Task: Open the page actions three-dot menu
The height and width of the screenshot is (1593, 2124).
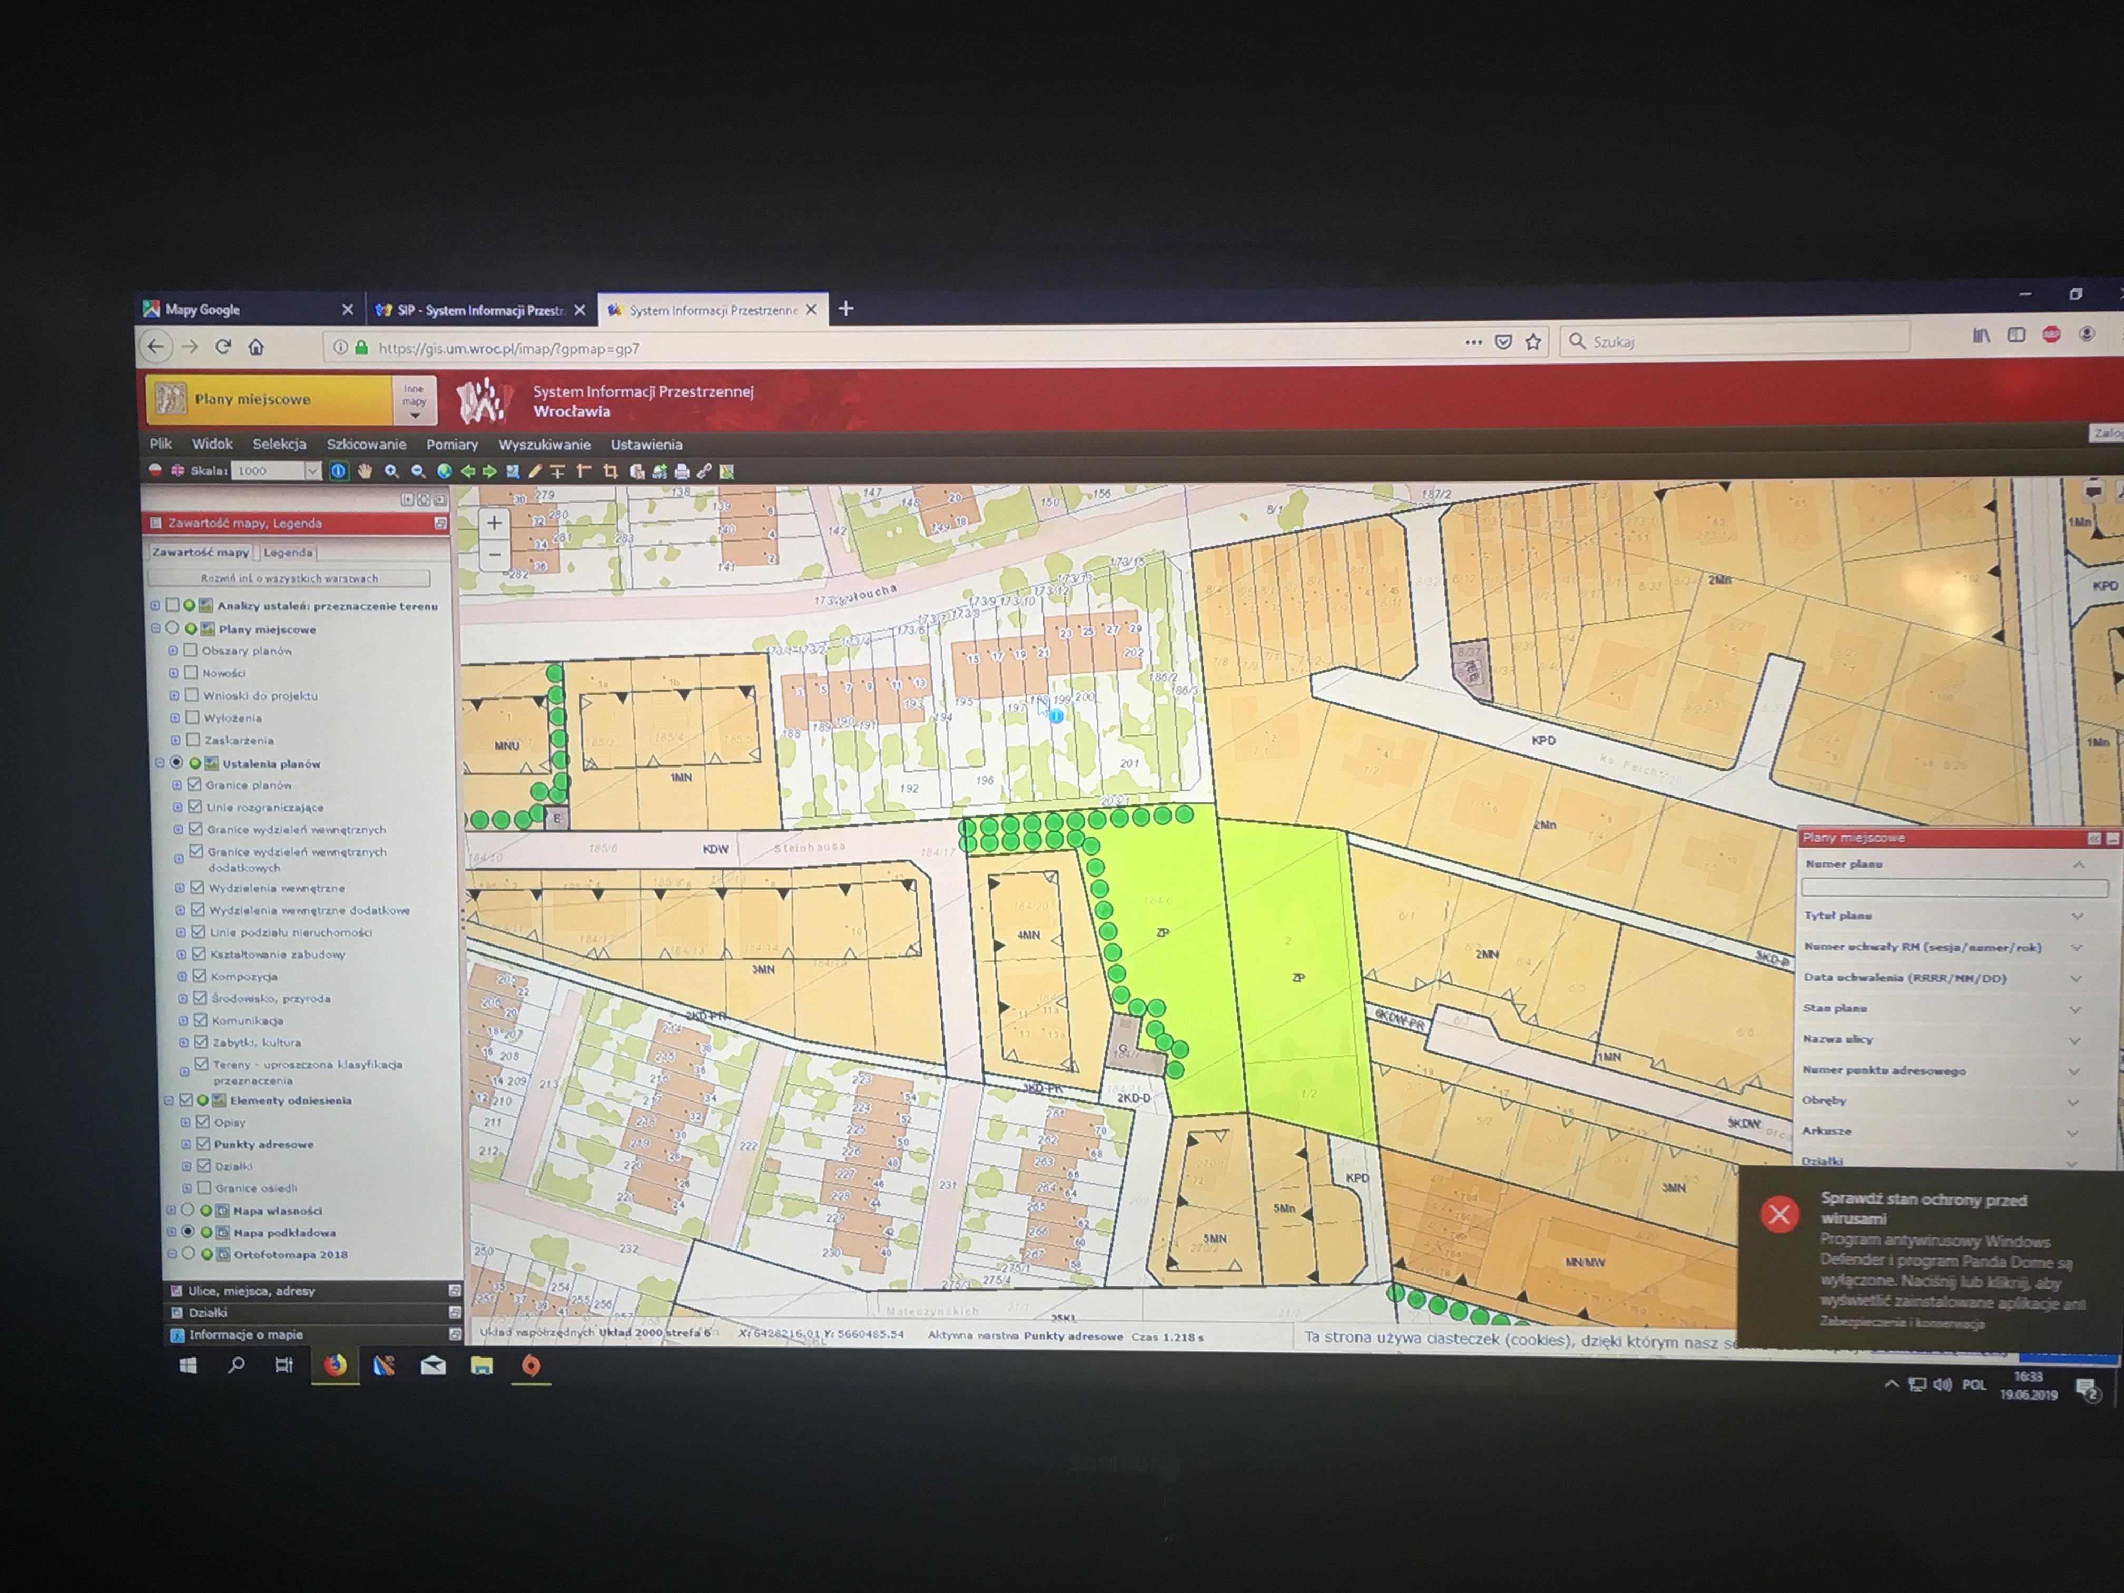Action: 1473,342
